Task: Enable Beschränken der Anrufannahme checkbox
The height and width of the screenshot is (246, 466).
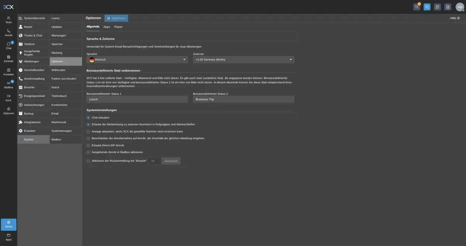Action: click(x=88, y=138)
